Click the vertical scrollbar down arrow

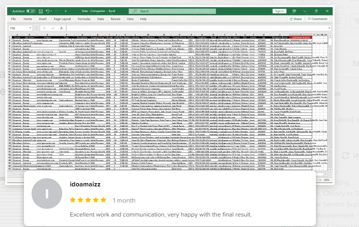click(x=330, y=169)
